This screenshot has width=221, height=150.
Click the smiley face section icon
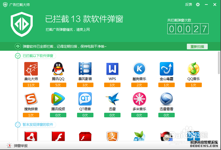[18, 56]
